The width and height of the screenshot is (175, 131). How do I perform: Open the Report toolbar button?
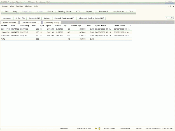tap(89, 11)
